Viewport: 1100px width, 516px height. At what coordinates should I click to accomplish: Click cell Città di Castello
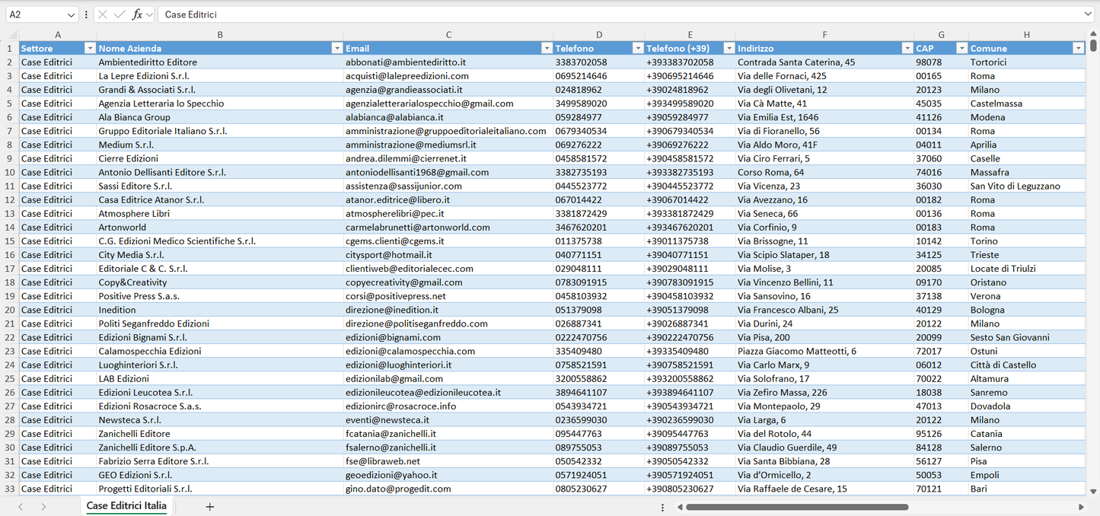(1026, 365)
